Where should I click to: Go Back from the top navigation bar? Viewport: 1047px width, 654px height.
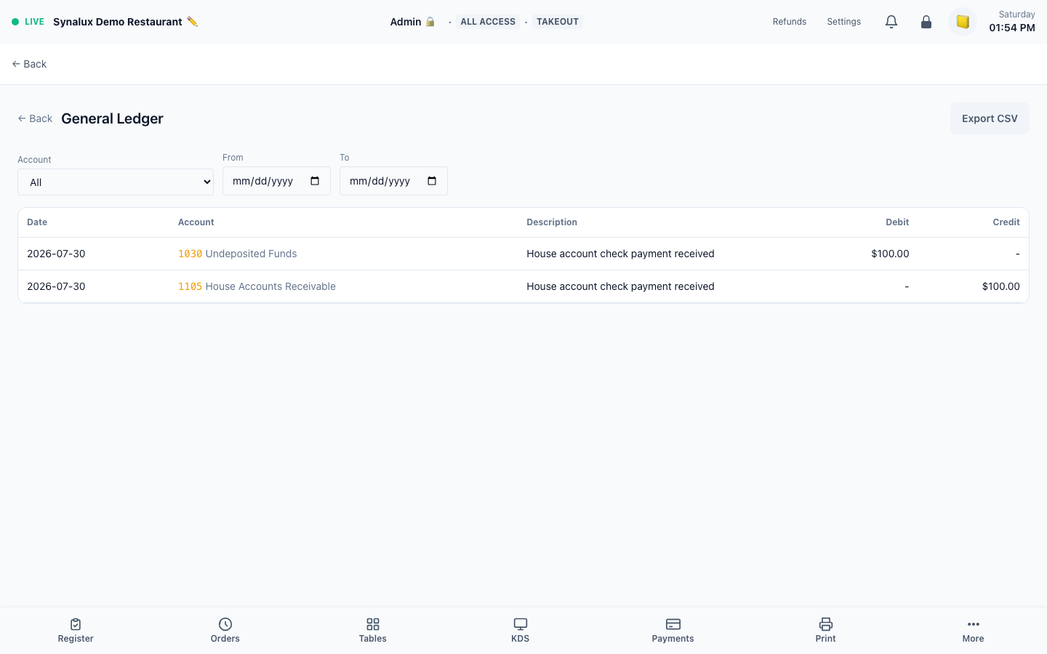coord(29,64)
